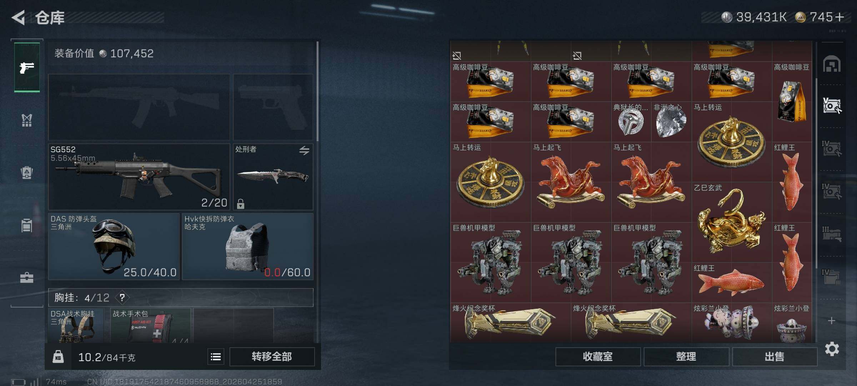This screenshot has width=857, height=386.
Task: Toggle the lock on the 处刑者 knife
Action: point(241,204)
